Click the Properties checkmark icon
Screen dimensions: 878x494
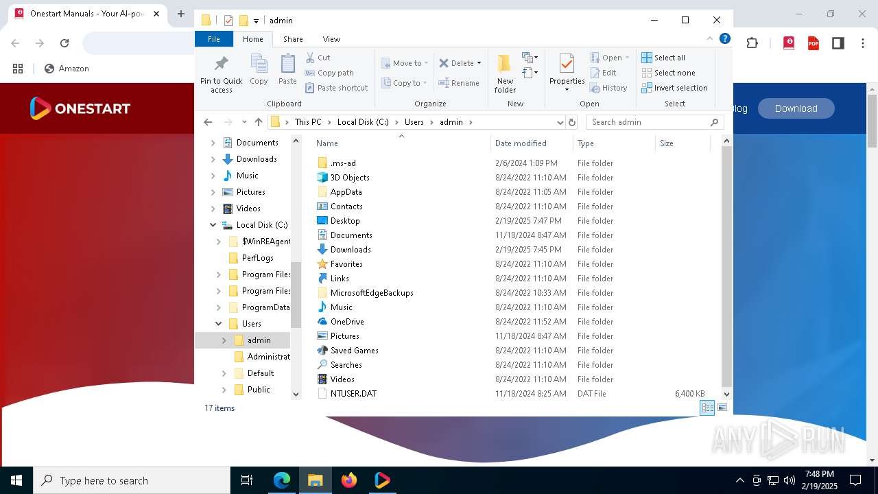tap(567, 64)
